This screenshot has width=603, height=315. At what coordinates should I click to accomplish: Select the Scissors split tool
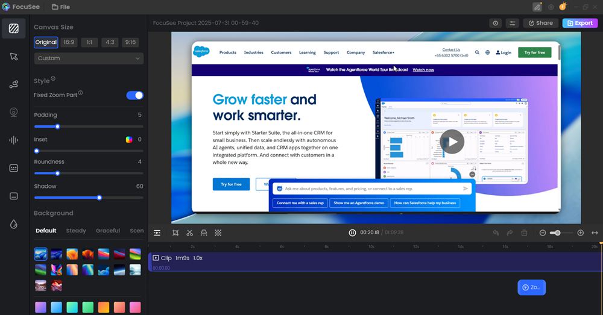click(x=189, y=233)
